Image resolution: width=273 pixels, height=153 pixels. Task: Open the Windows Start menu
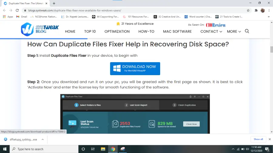5,149
